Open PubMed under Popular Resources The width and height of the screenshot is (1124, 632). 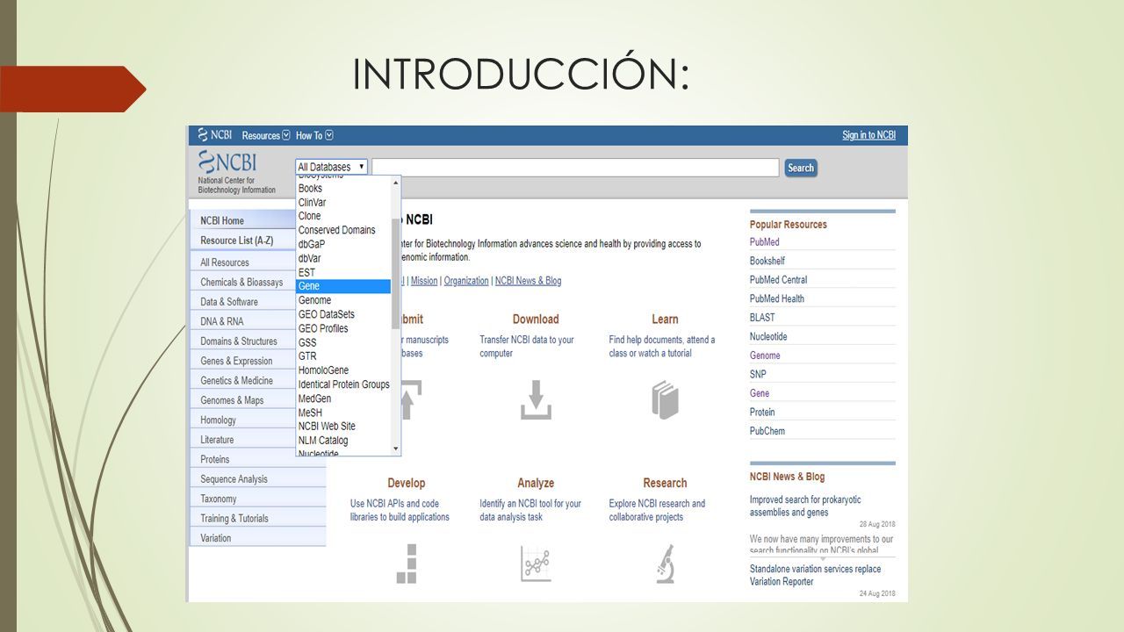[765, 242]
